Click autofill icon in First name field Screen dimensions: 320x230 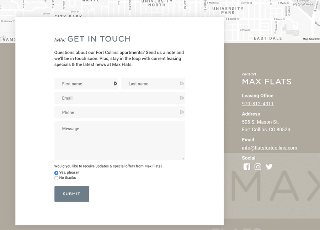point(115,83)
